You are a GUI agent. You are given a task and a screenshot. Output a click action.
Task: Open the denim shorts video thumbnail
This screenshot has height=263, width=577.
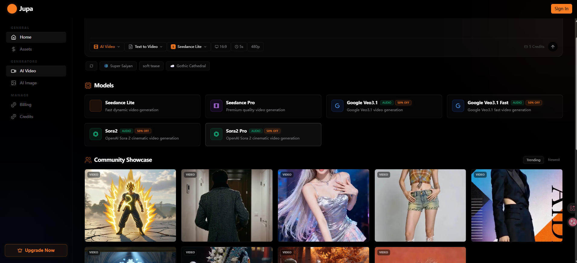(420, 205)
